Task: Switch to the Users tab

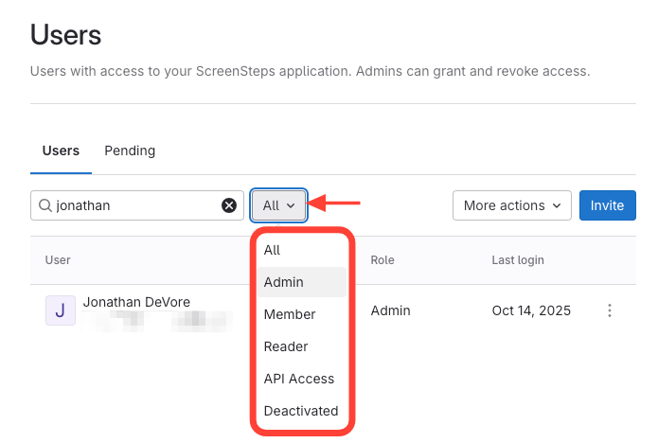Action: [61, 151]
